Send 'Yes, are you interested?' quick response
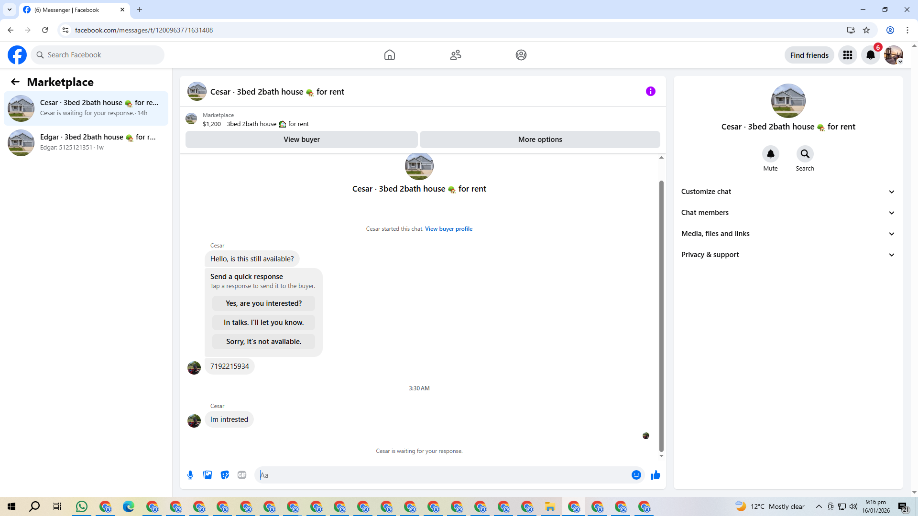The height and width of the screenshot is (516, 918). (263, 303)
